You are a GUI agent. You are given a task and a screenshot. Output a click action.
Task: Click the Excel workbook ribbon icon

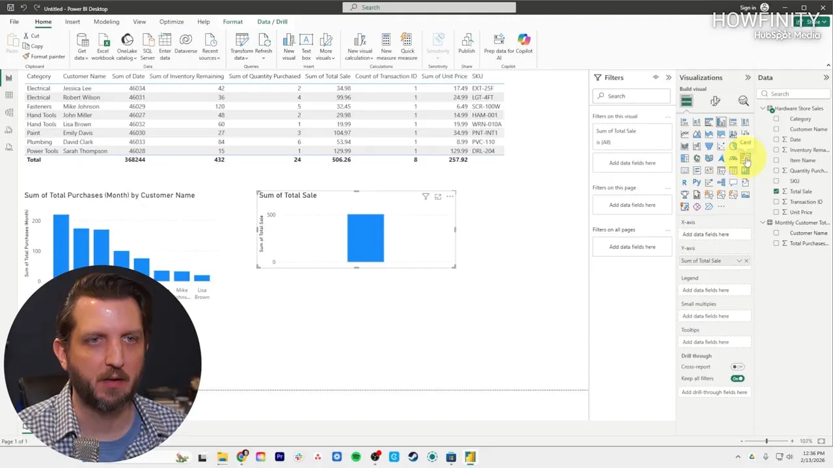[x=103, y=47]
